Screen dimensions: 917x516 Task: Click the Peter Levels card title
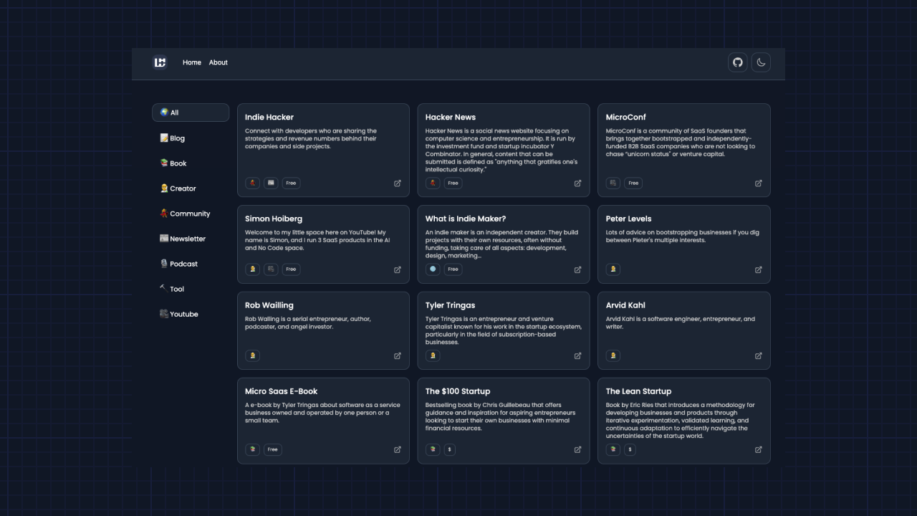coord(629,219)
